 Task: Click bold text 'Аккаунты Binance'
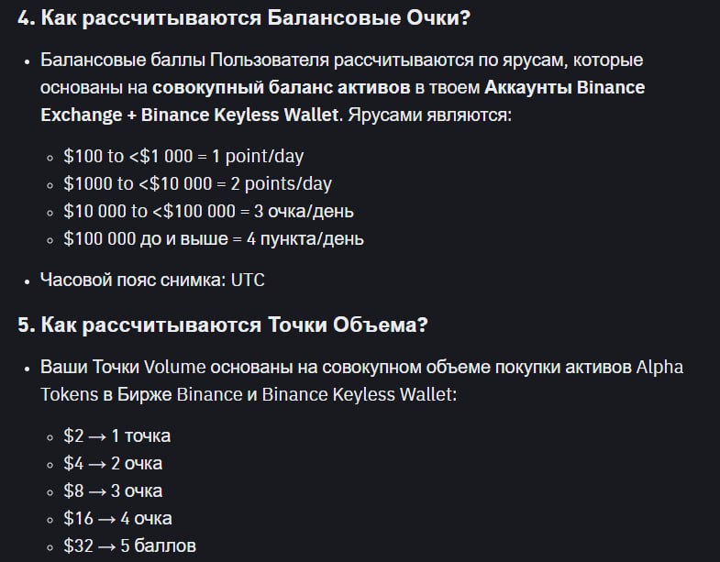coord(564,87)
